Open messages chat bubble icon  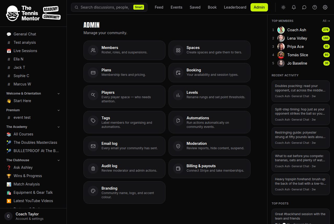304,7
